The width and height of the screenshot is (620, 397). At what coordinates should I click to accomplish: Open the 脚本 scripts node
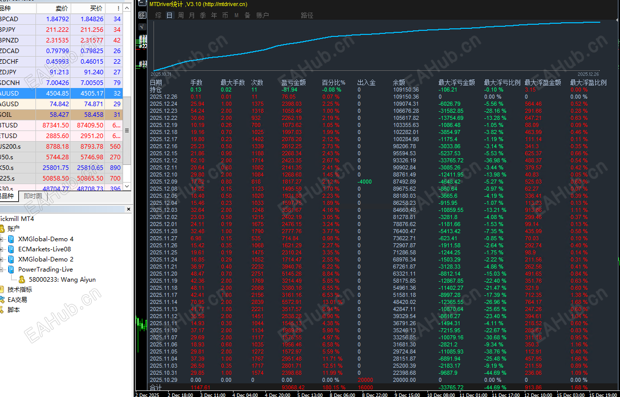click(14, 310)
